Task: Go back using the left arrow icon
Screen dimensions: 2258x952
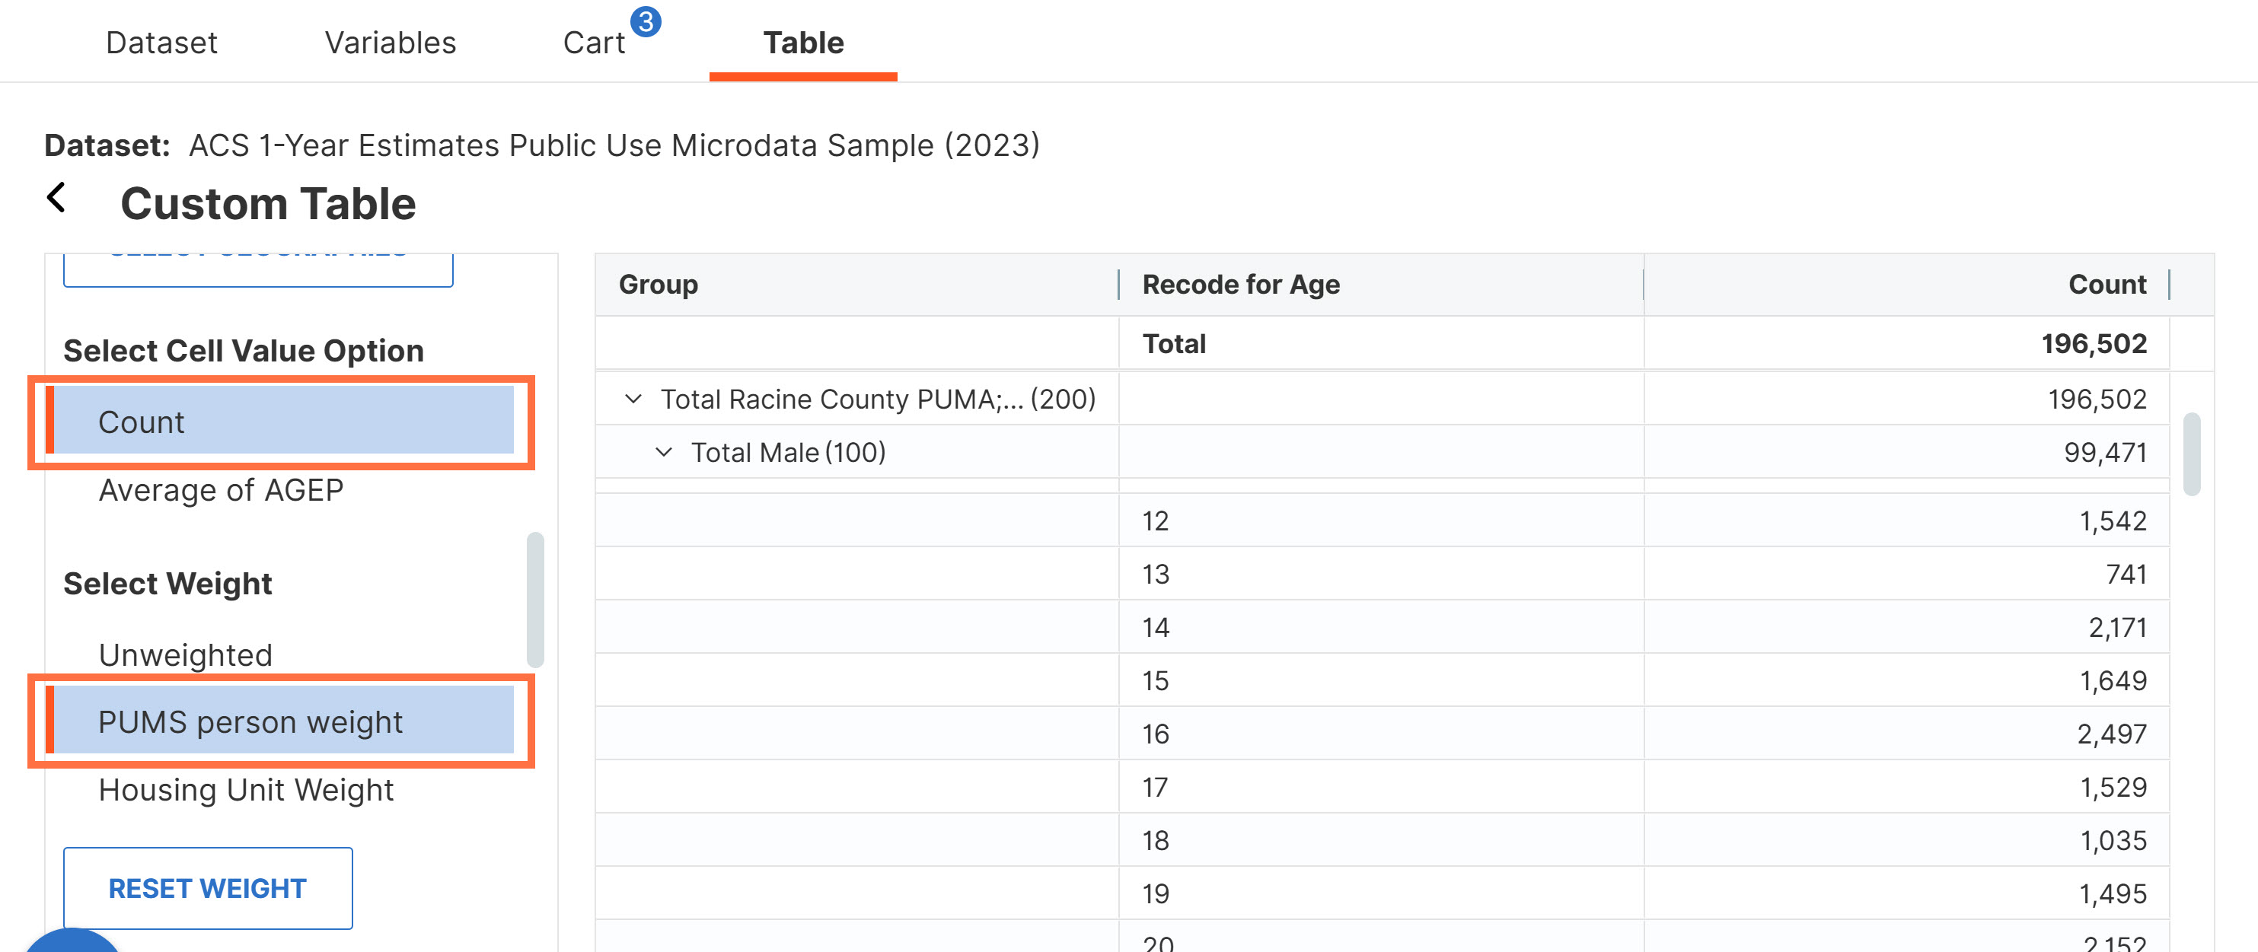Action: click(x=56, y=198)
